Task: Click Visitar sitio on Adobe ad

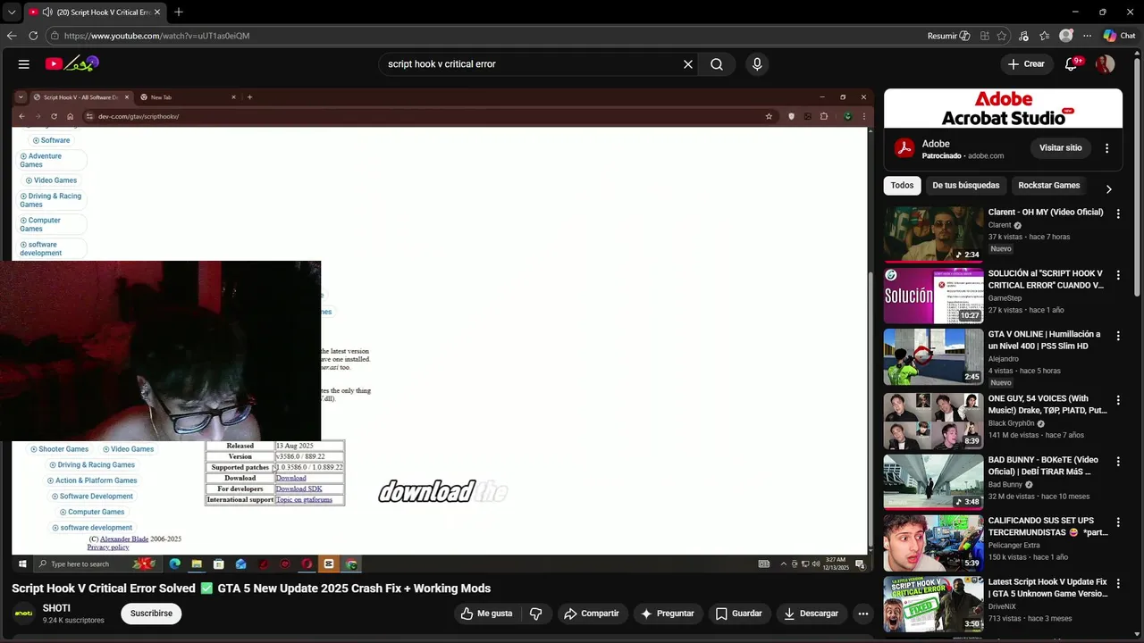Action: (1061, 148)
